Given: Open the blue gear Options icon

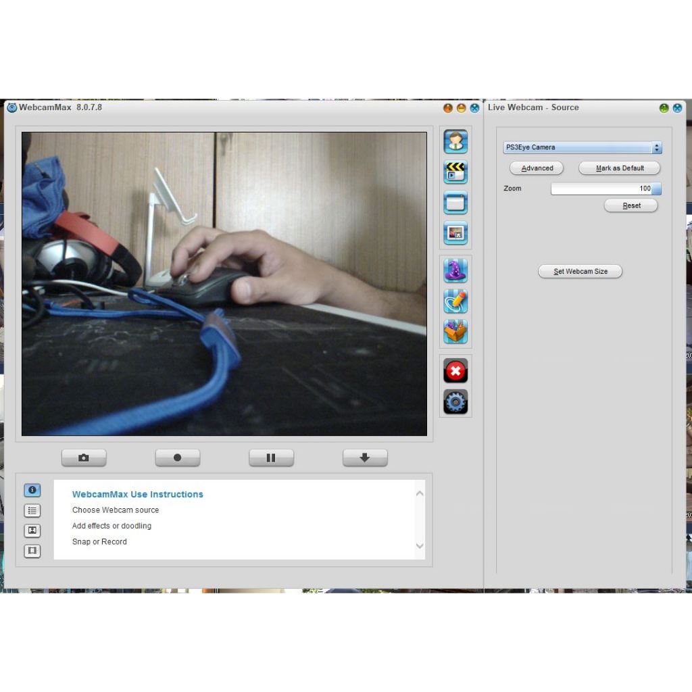Looking at the screenshot, I should tap(455, 402).
